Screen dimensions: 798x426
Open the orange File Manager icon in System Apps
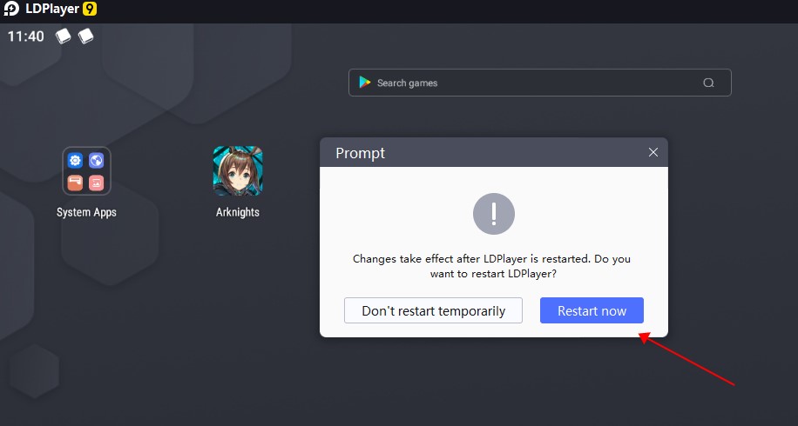pyautogui.click(x=75, y=183)
